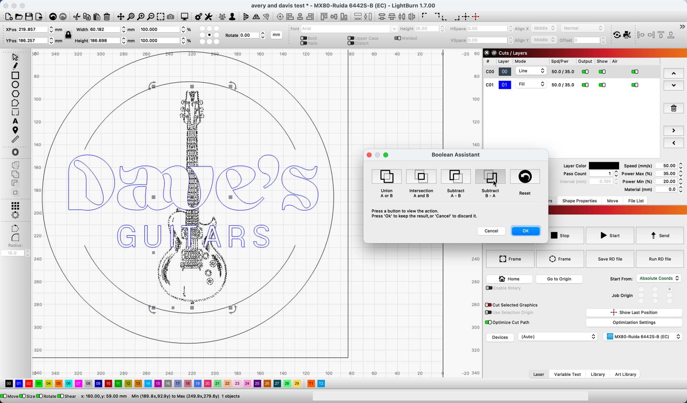687x403 pixels.
Task: Select the Draw Ellipse tool
Action: coord(15,85)
